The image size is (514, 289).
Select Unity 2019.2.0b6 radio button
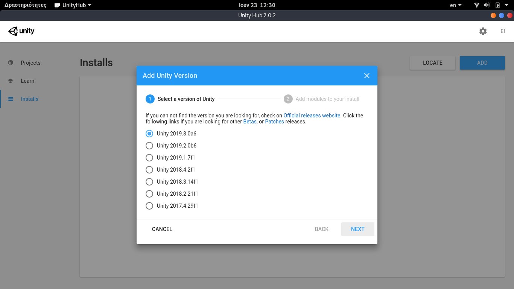click(149, 146)
